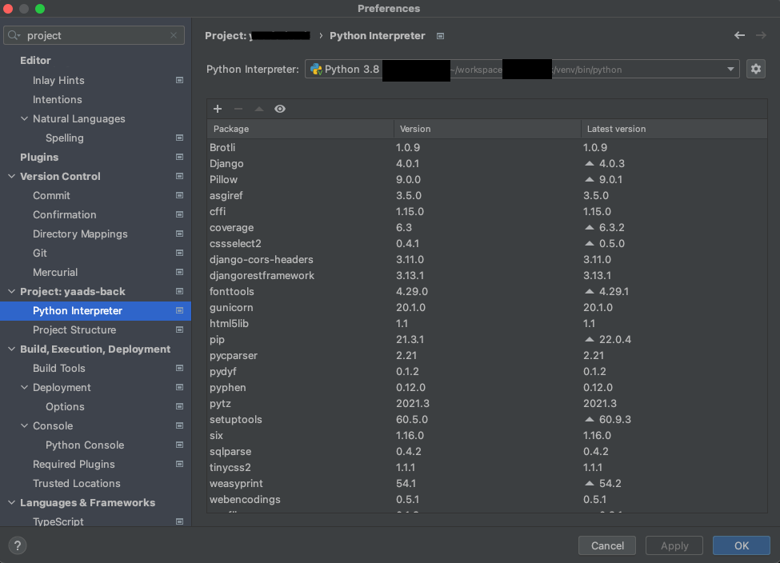Click the Python logo in the interpreter field
780x563 pixels.
[316, 69]
